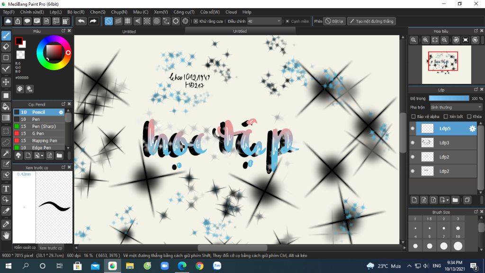Screen dimensions: 485x273
Task: Click the Đặt lại reset button
Action: (x=334, y=21)
